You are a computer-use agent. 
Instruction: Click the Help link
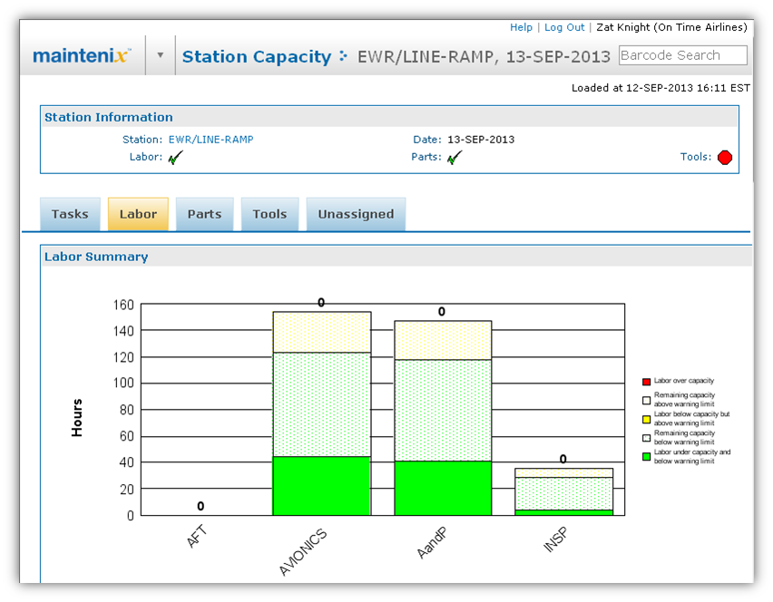click(521, 27)
